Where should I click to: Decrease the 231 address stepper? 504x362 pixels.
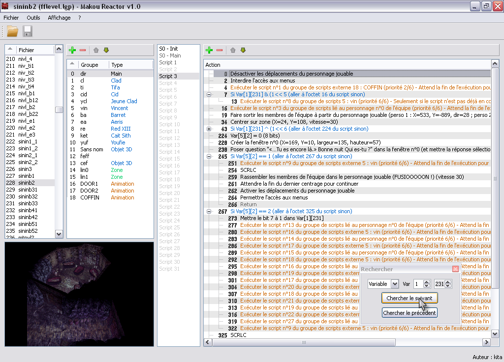coord(448,286)
